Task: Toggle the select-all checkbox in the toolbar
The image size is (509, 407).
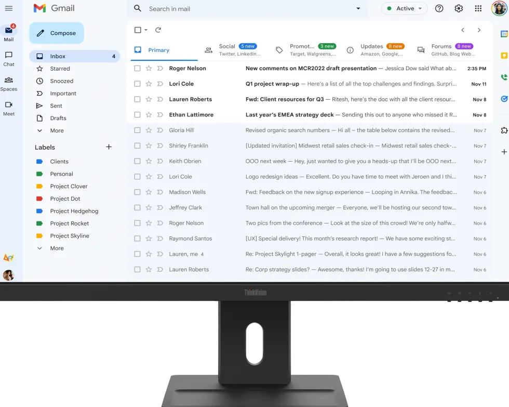Action: 138,30
